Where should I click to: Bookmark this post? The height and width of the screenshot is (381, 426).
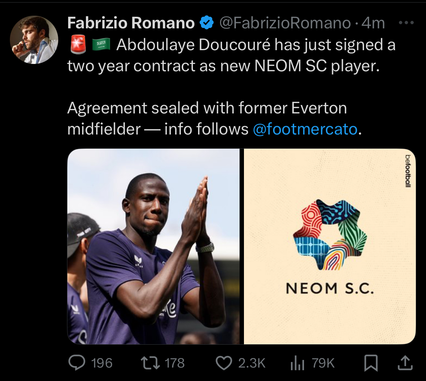tap(371, 363)
